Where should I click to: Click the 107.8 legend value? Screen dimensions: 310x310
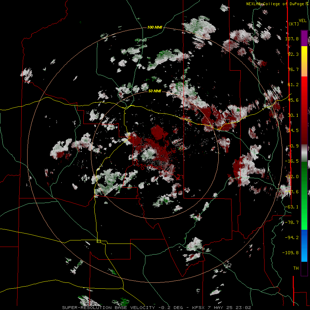pyautogui.click(x=292, y=39)
